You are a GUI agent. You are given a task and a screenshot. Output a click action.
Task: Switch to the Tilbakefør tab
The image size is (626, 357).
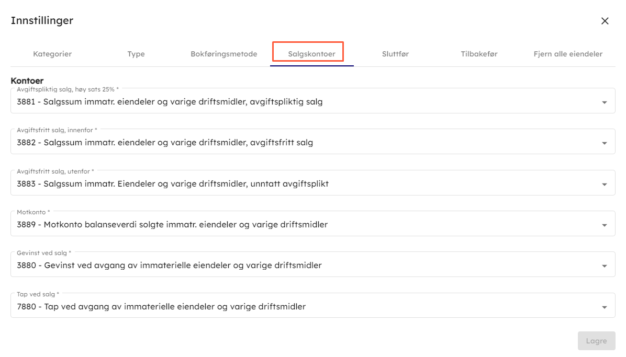point(479,54)
